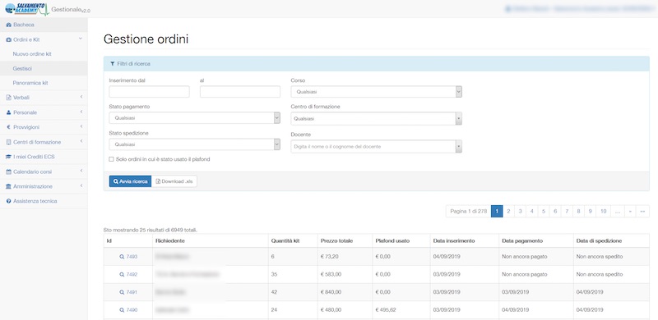The width and height of the screenshot is (658, 320).
Task: Click the Verbali document icon
Action: pos(9,98)
